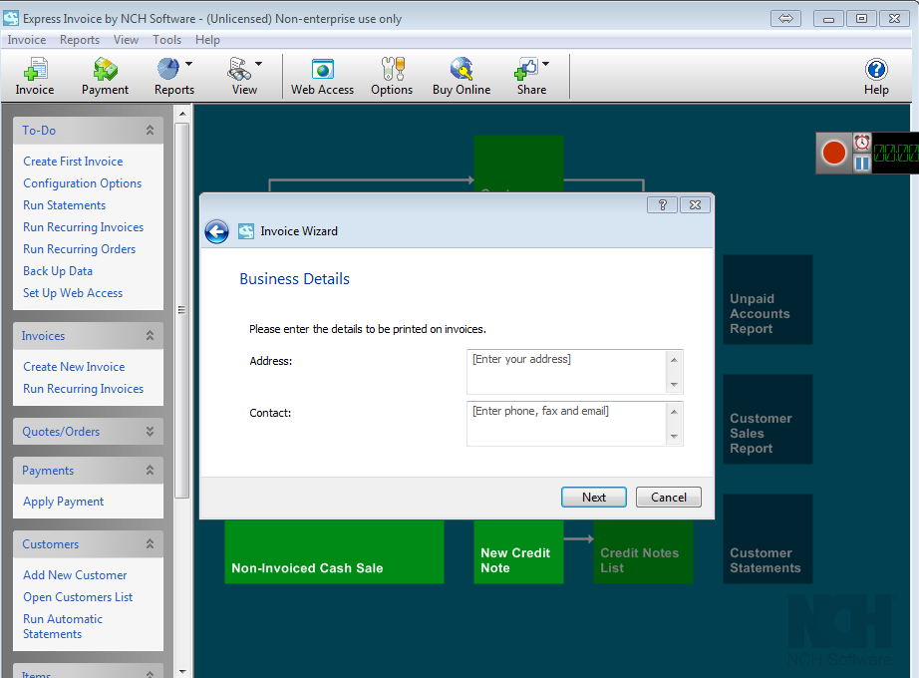
Task: Open the Reports toolbar dropdown arrow
Action: (x=188, y=64)
